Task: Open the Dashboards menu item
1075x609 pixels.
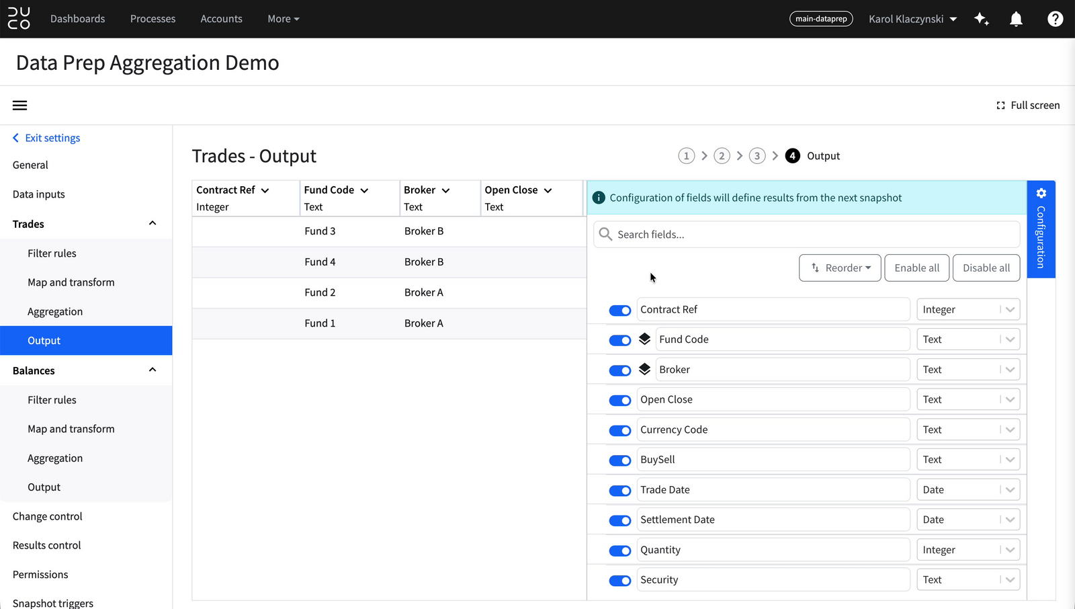Action: (x=78, y=19)
